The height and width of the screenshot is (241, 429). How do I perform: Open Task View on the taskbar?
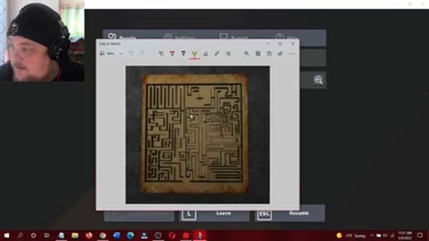47,235
